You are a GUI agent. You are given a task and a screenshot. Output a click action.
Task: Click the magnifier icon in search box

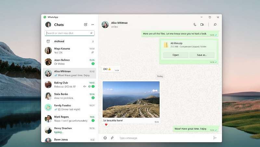pos(91,33)
